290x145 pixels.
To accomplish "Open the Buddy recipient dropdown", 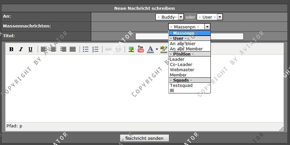I will [x=170, y=17].
